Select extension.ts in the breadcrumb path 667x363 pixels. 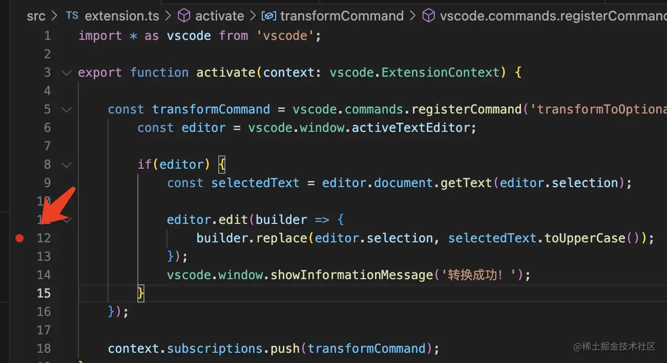coord(122,16)
